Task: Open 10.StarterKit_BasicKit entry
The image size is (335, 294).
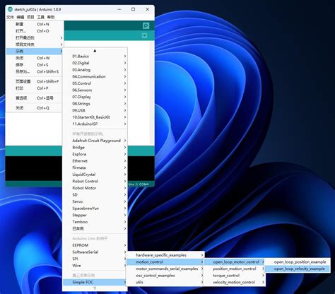Action: (95, 117)
